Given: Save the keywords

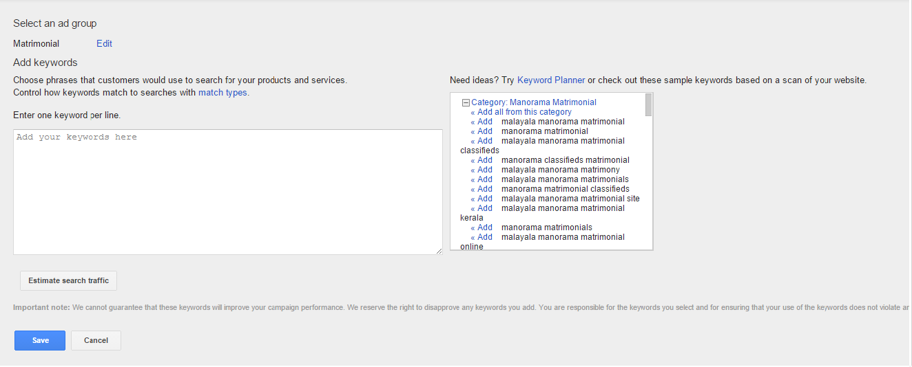Looking at the screenshot, I should click(40, 340).
